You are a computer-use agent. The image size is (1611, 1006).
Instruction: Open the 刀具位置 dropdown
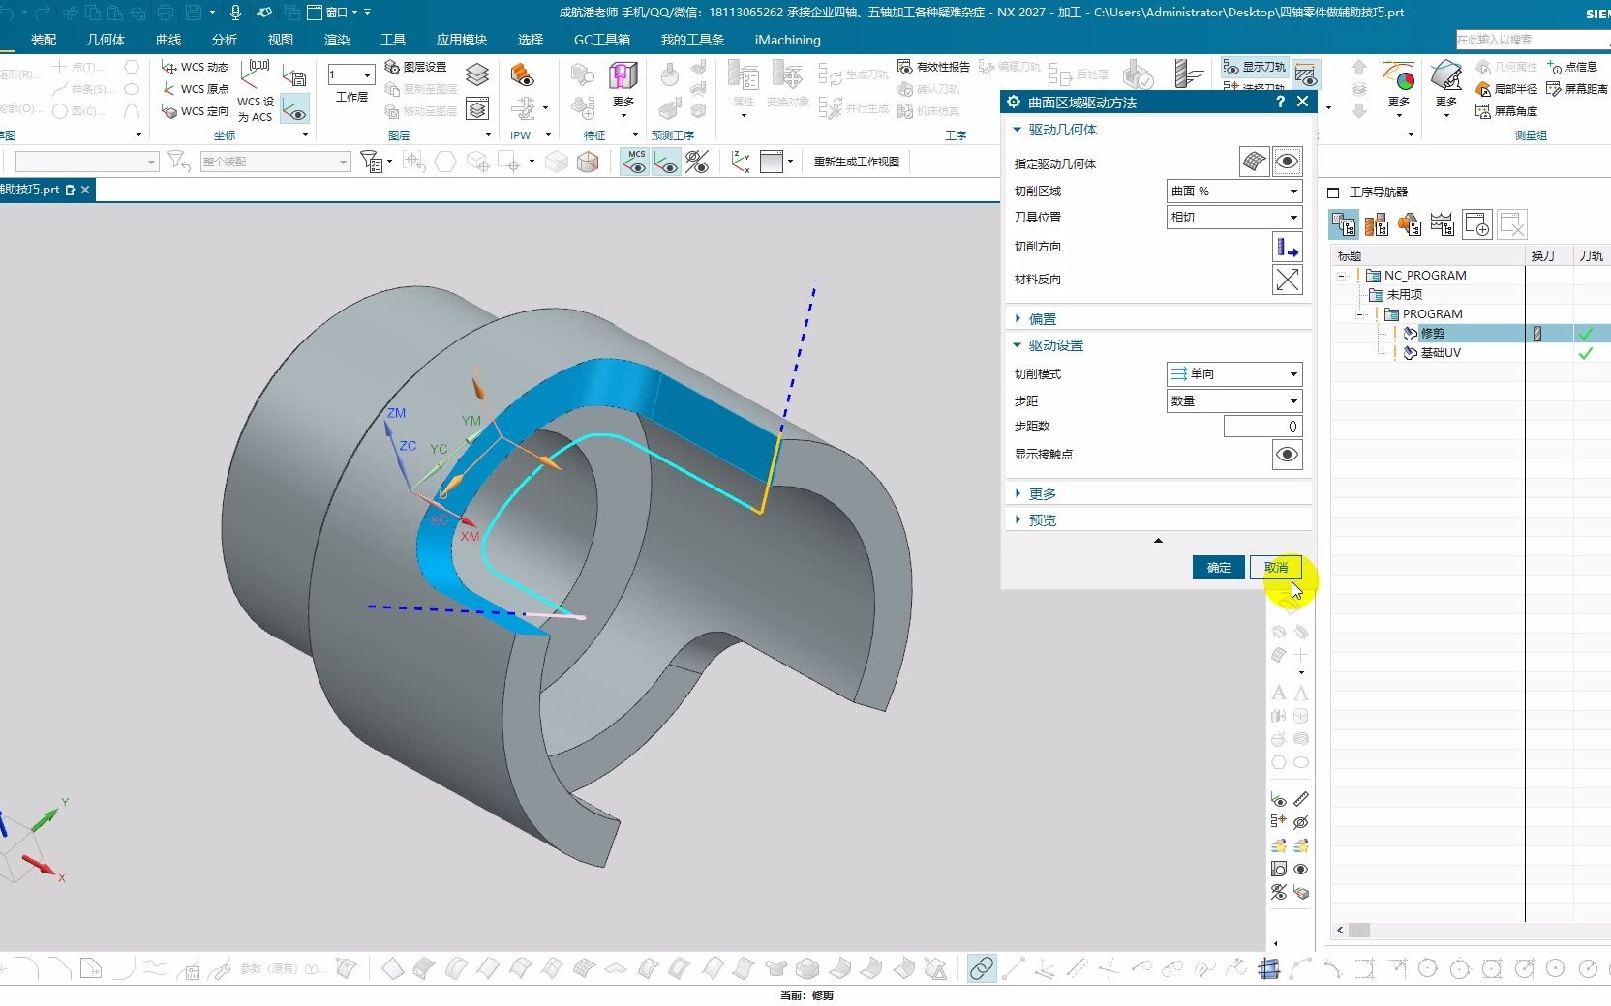pos(1234,218)
